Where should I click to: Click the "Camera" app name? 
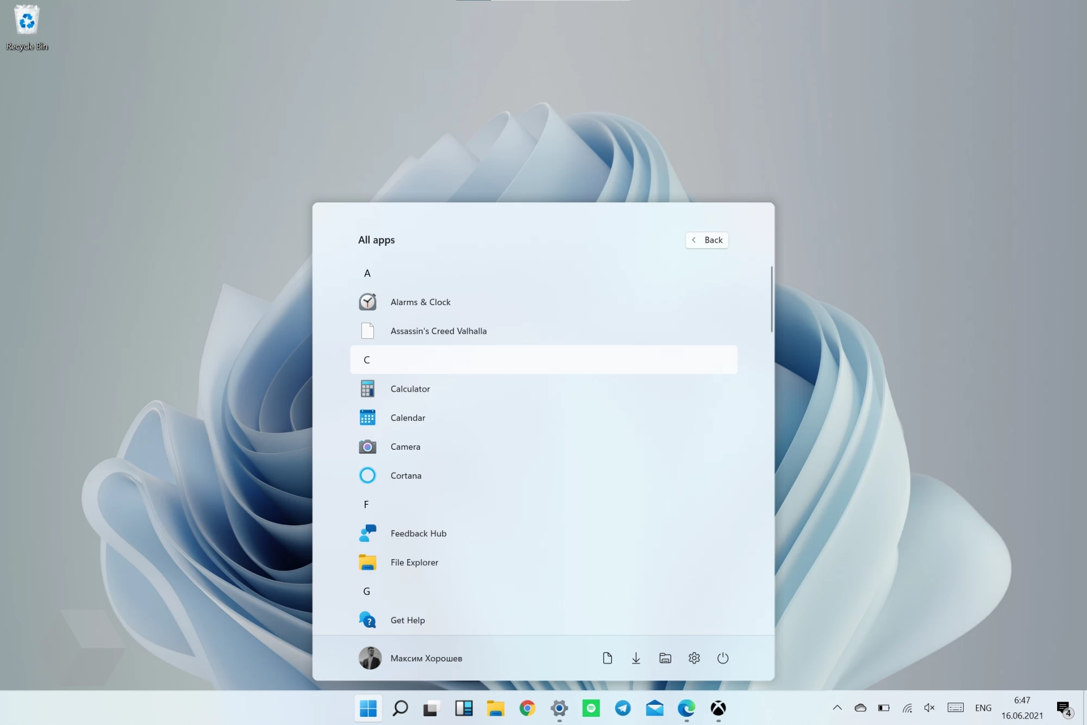pos(405,447)
